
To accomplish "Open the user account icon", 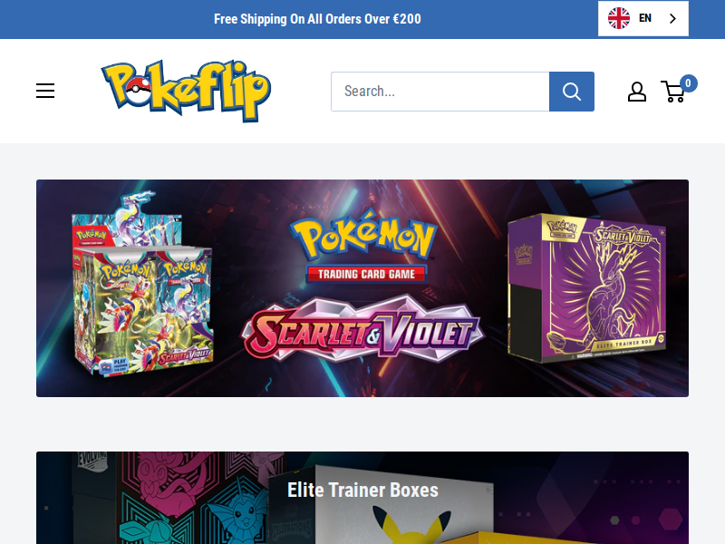I will (637, 92).
